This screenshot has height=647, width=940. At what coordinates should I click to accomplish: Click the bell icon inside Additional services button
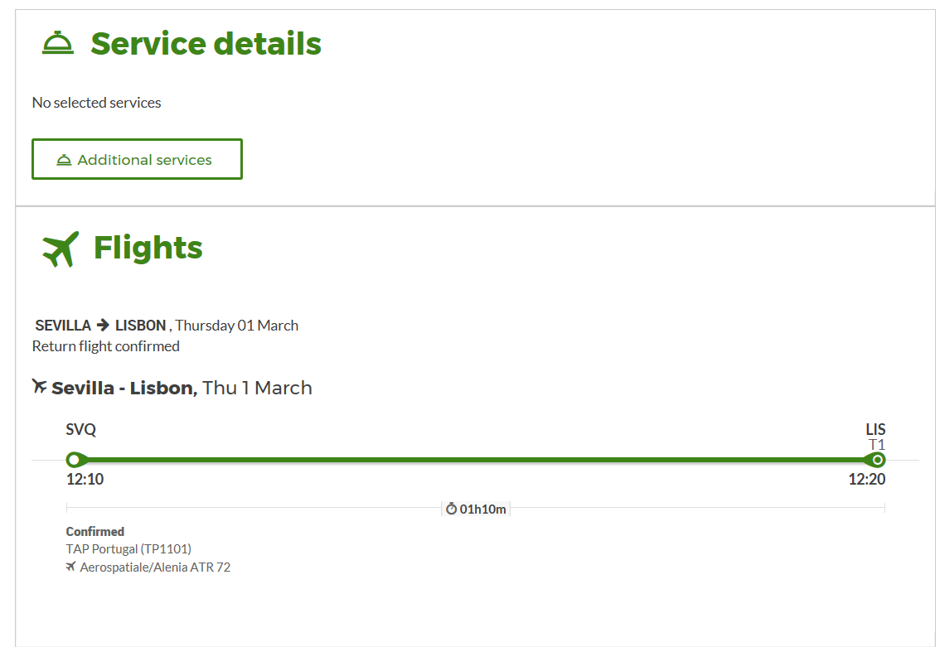(x=64, y=160)
